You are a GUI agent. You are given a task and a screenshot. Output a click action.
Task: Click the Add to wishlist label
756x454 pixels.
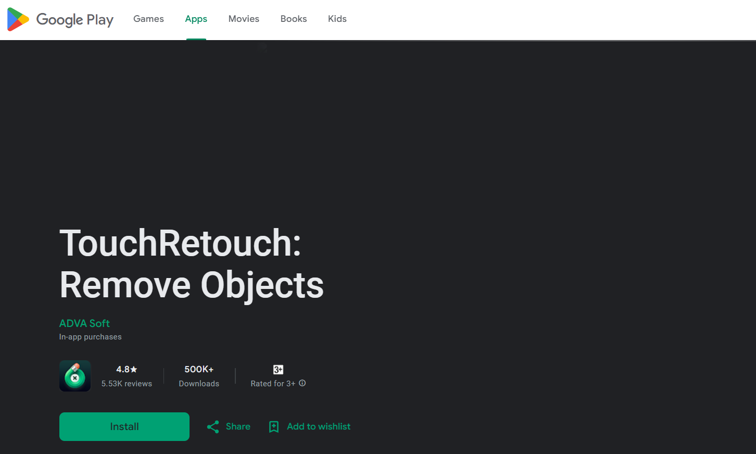[x=319, y=426]
